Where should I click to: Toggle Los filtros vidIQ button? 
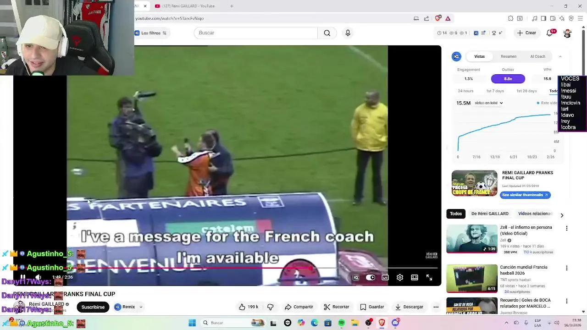click(x=150, y=33)
